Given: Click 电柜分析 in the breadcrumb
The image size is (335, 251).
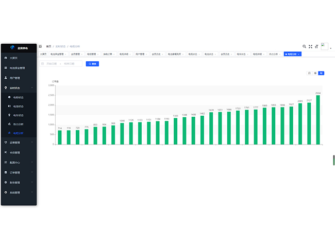Looking at the screenshot, I should (x=75, y=46).
